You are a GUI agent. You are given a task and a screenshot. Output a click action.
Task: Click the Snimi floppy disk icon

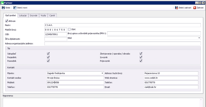pos(3,8)
